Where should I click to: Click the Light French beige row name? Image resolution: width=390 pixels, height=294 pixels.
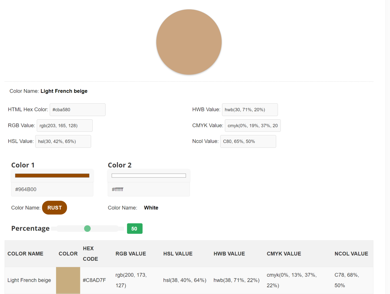coord(29,280)
